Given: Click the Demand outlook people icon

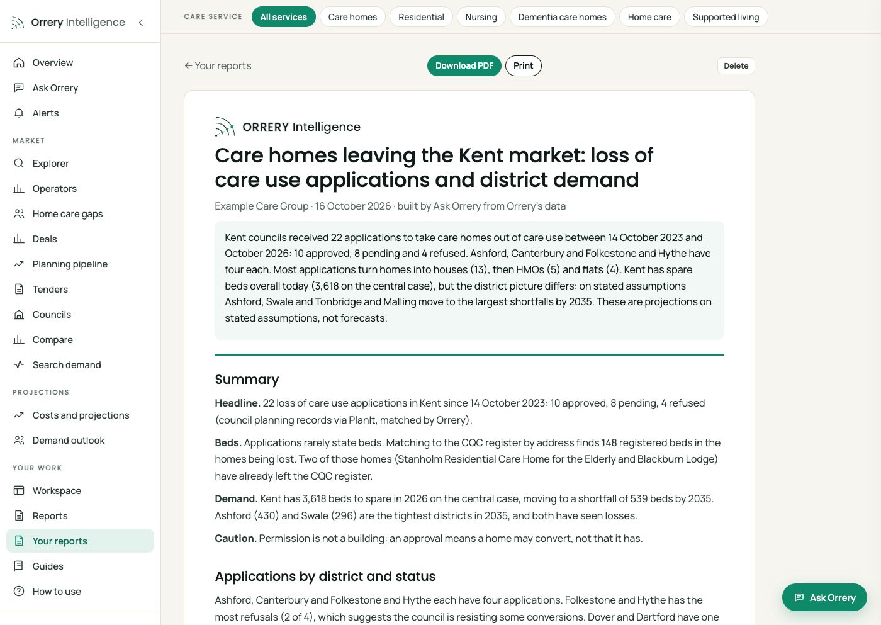Looking at the screenshot, I should coord(19,441).
